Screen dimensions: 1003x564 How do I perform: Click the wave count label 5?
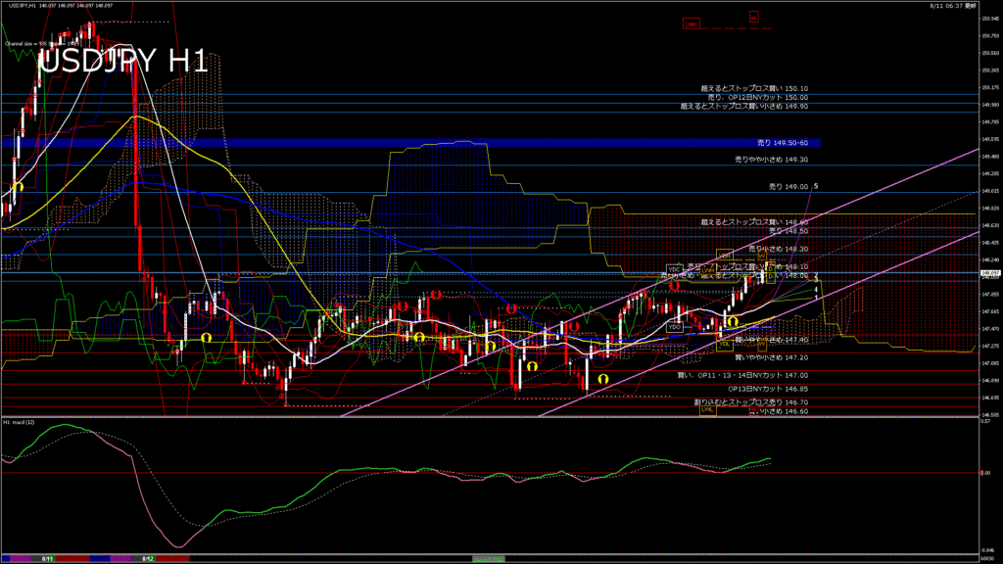tap(816, 186)
